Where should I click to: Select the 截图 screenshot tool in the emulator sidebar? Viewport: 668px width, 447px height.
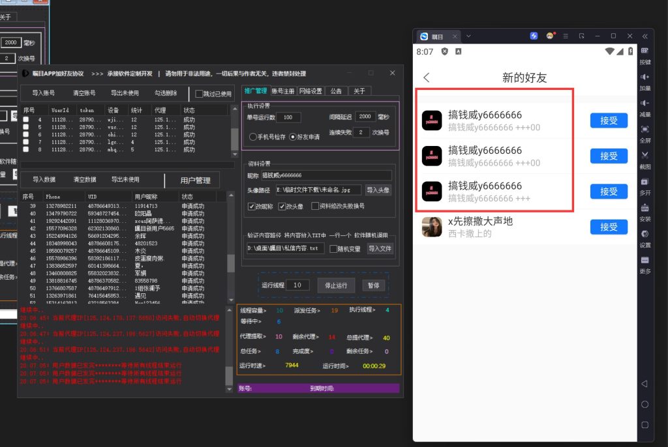pos(645,155)
